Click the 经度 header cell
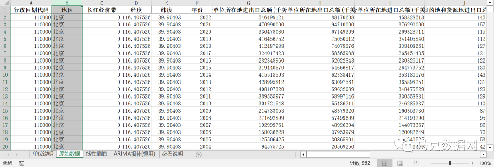The height and width of the screenshot is (167, 494). pyautogui.click(x=136, y=10)
